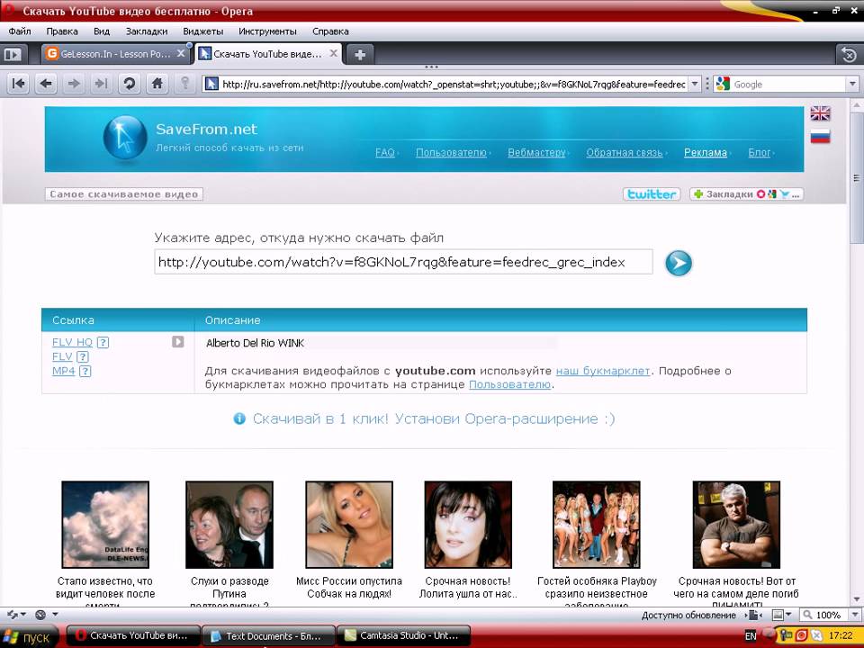Open the Виджеты menu

pyautogui.click(x=203, y=31)
